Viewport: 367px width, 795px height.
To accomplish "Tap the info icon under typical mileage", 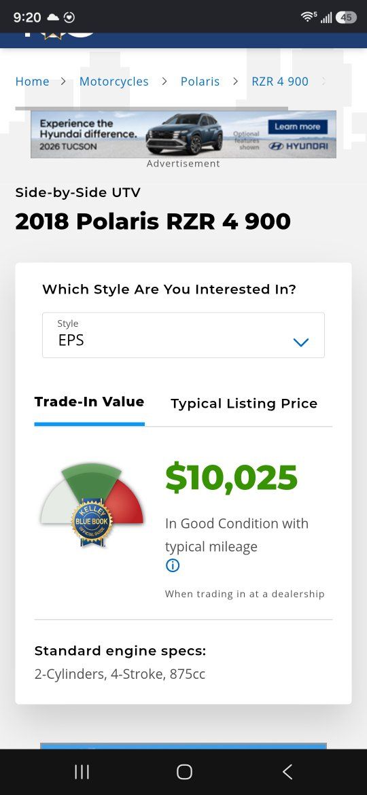I will pos(173,565).
